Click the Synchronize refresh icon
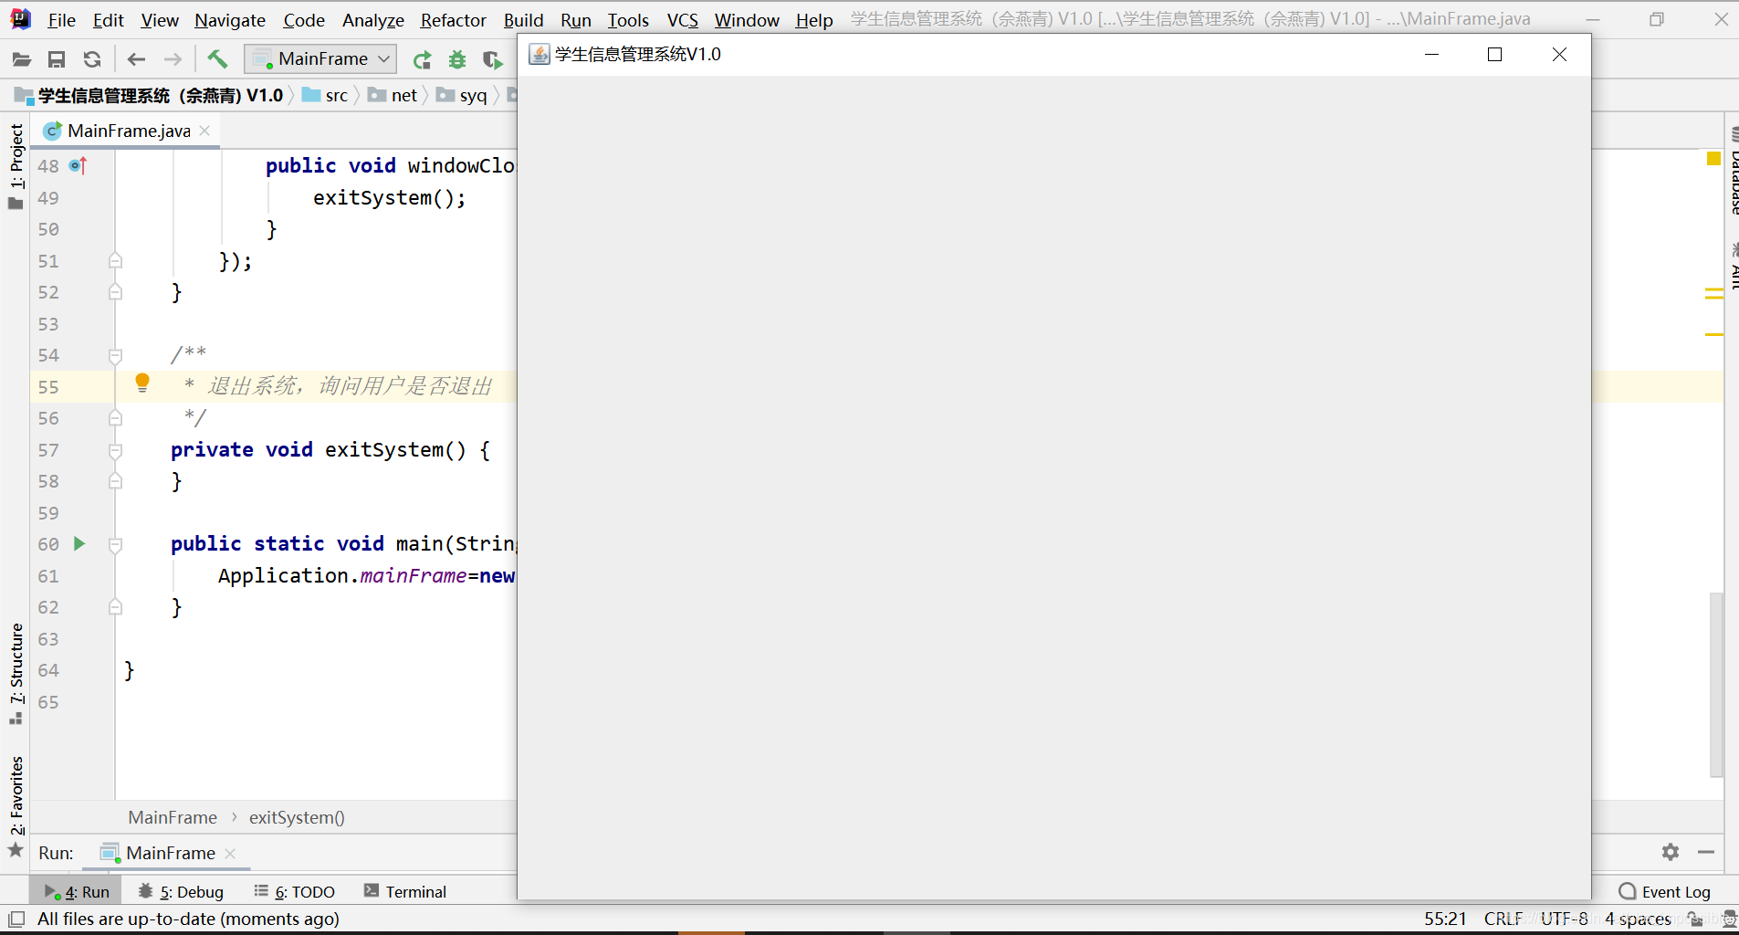1739x935 pixels. [92, 59]
